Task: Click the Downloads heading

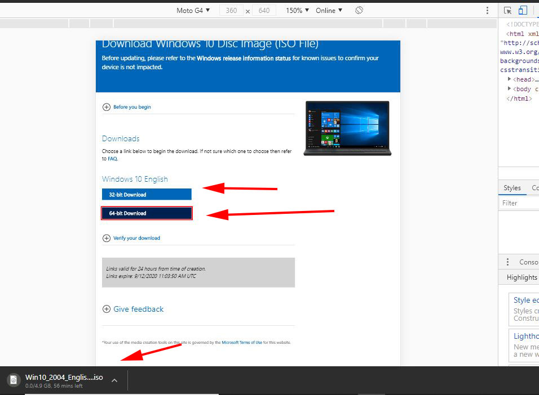Action: click(121, 138)
